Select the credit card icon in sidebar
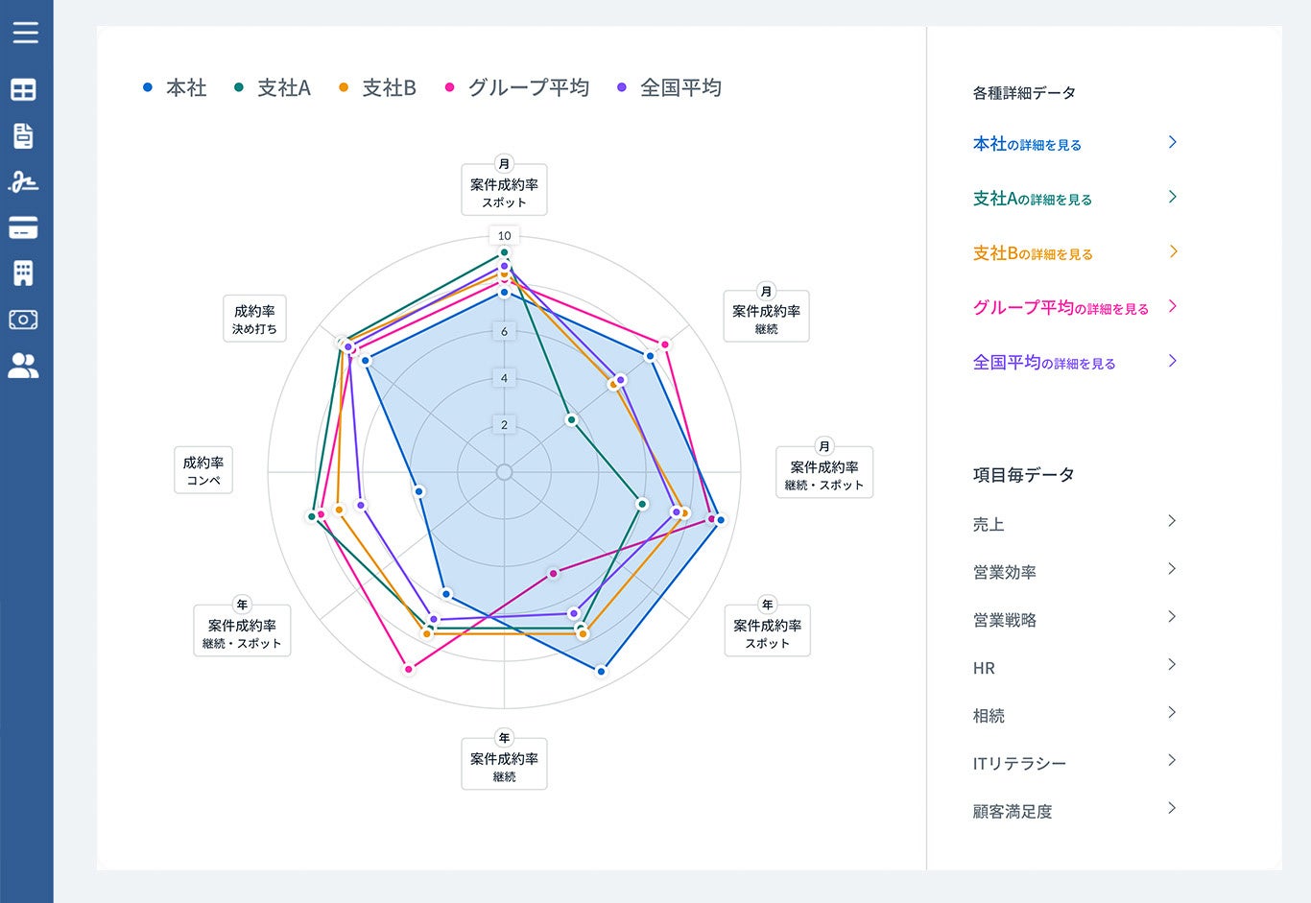1311x903 pixels. pyautogui.click(x=24, y=228)
